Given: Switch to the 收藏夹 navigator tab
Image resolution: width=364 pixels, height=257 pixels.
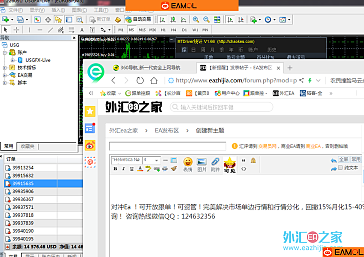Looking at the screenshot, I should click(x=28, y=146).
